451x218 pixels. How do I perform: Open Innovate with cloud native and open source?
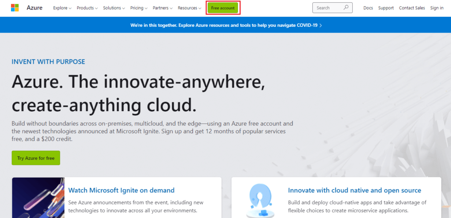[355, 190]
